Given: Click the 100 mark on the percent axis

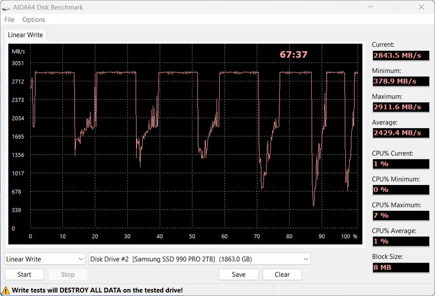Looking at the screenshot, I should pos(345,236).
